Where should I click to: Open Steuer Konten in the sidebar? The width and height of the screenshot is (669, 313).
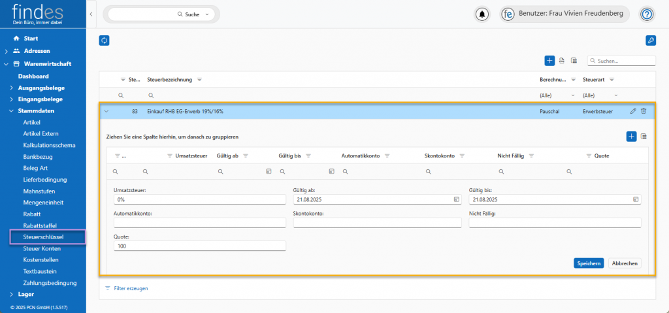click(x=41, y=248)
